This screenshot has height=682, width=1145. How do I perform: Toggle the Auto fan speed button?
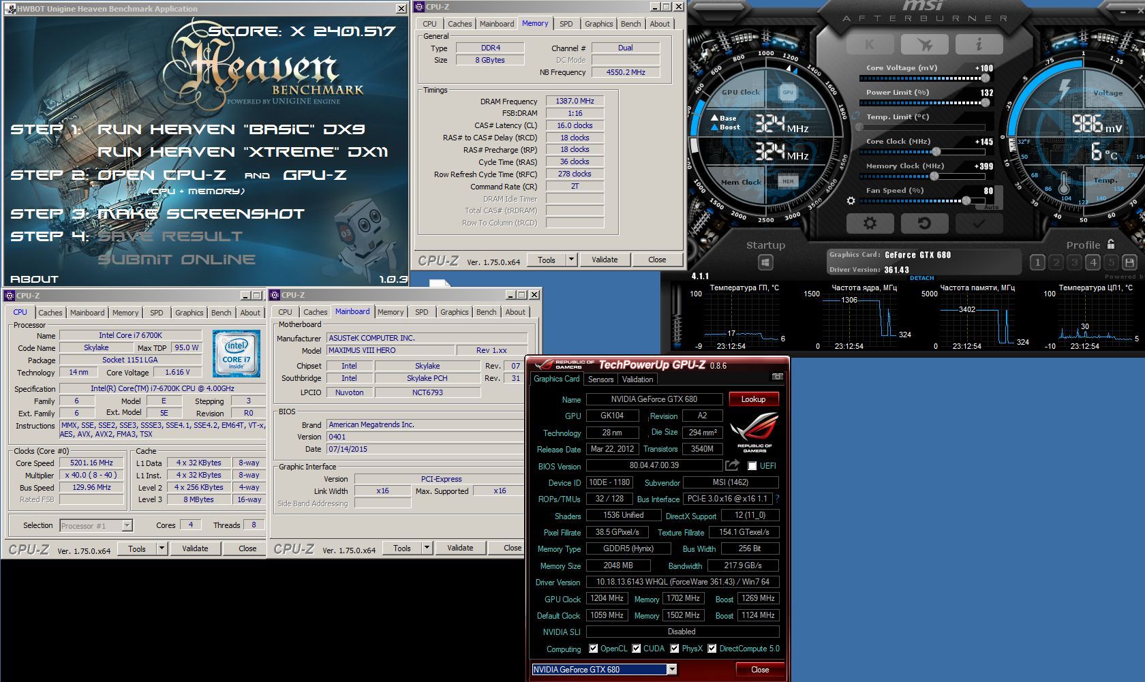991,206
